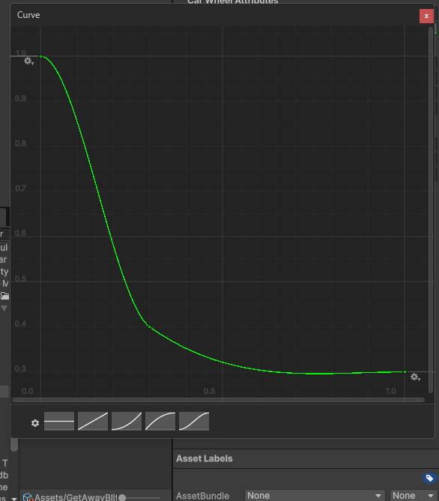Viewport: 439px width, 501px height.
Task: Open the pre-wrap mode gear at curve start
Action: 28,61
